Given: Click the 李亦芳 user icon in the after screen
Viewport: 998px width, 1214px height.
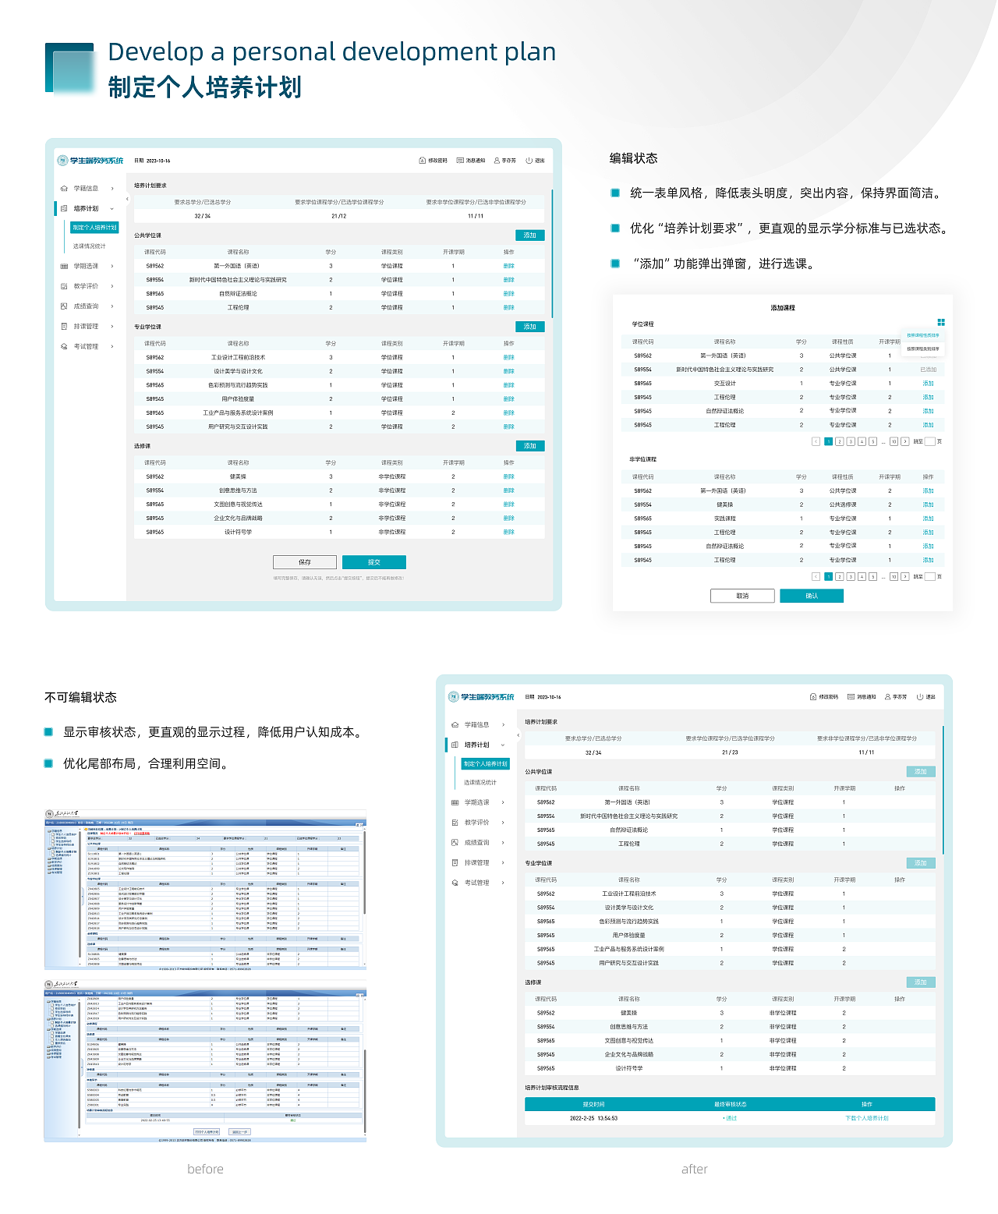Looking at the screenshot, I should (x=887, y=697).
